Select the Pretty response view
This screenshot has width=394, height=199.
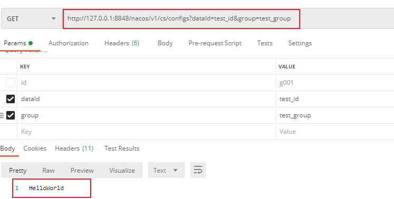(x=17, y=171)
